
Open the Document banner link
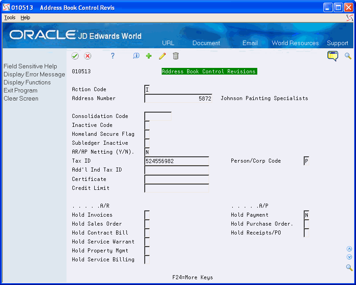pos(206,43)
